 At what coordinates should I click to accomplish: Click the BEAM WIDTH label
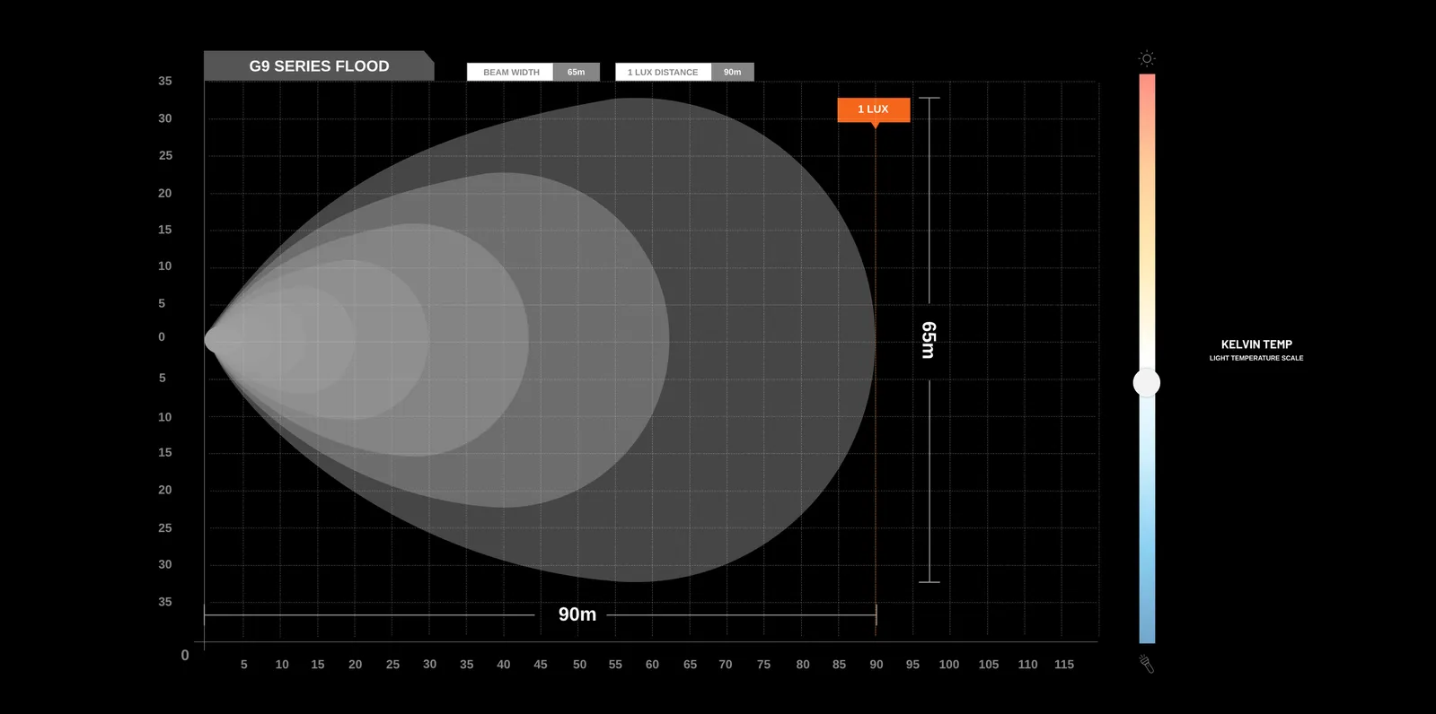(511, 73)
